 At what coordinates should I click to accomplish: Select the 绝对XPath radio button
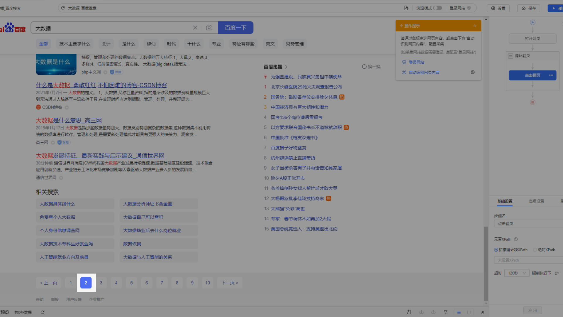pyautogui.click(x=535, y=250)
